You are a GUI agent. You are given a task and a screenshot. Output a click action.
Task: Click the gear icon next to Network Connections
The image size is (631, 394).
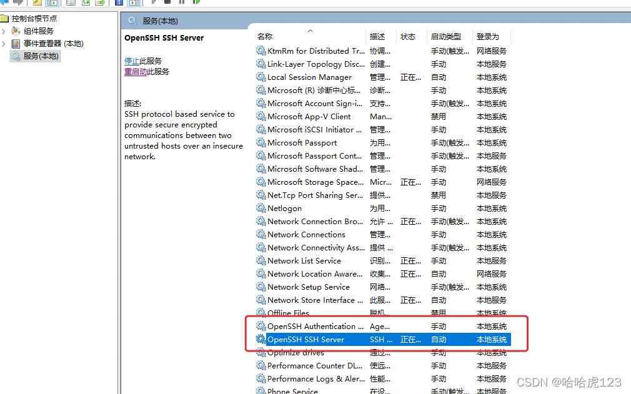point(261,234)
